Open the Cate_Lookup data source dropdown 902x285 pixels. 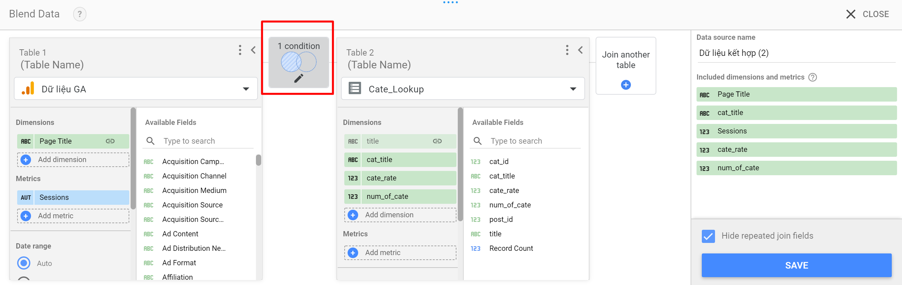(x=573, y=89)
